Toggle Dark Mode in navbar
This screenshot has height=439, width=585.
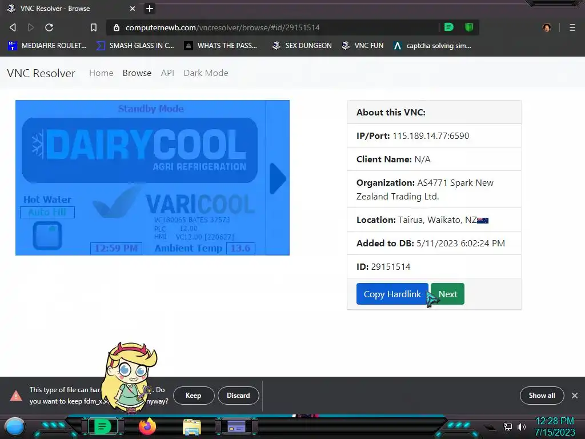206,73
